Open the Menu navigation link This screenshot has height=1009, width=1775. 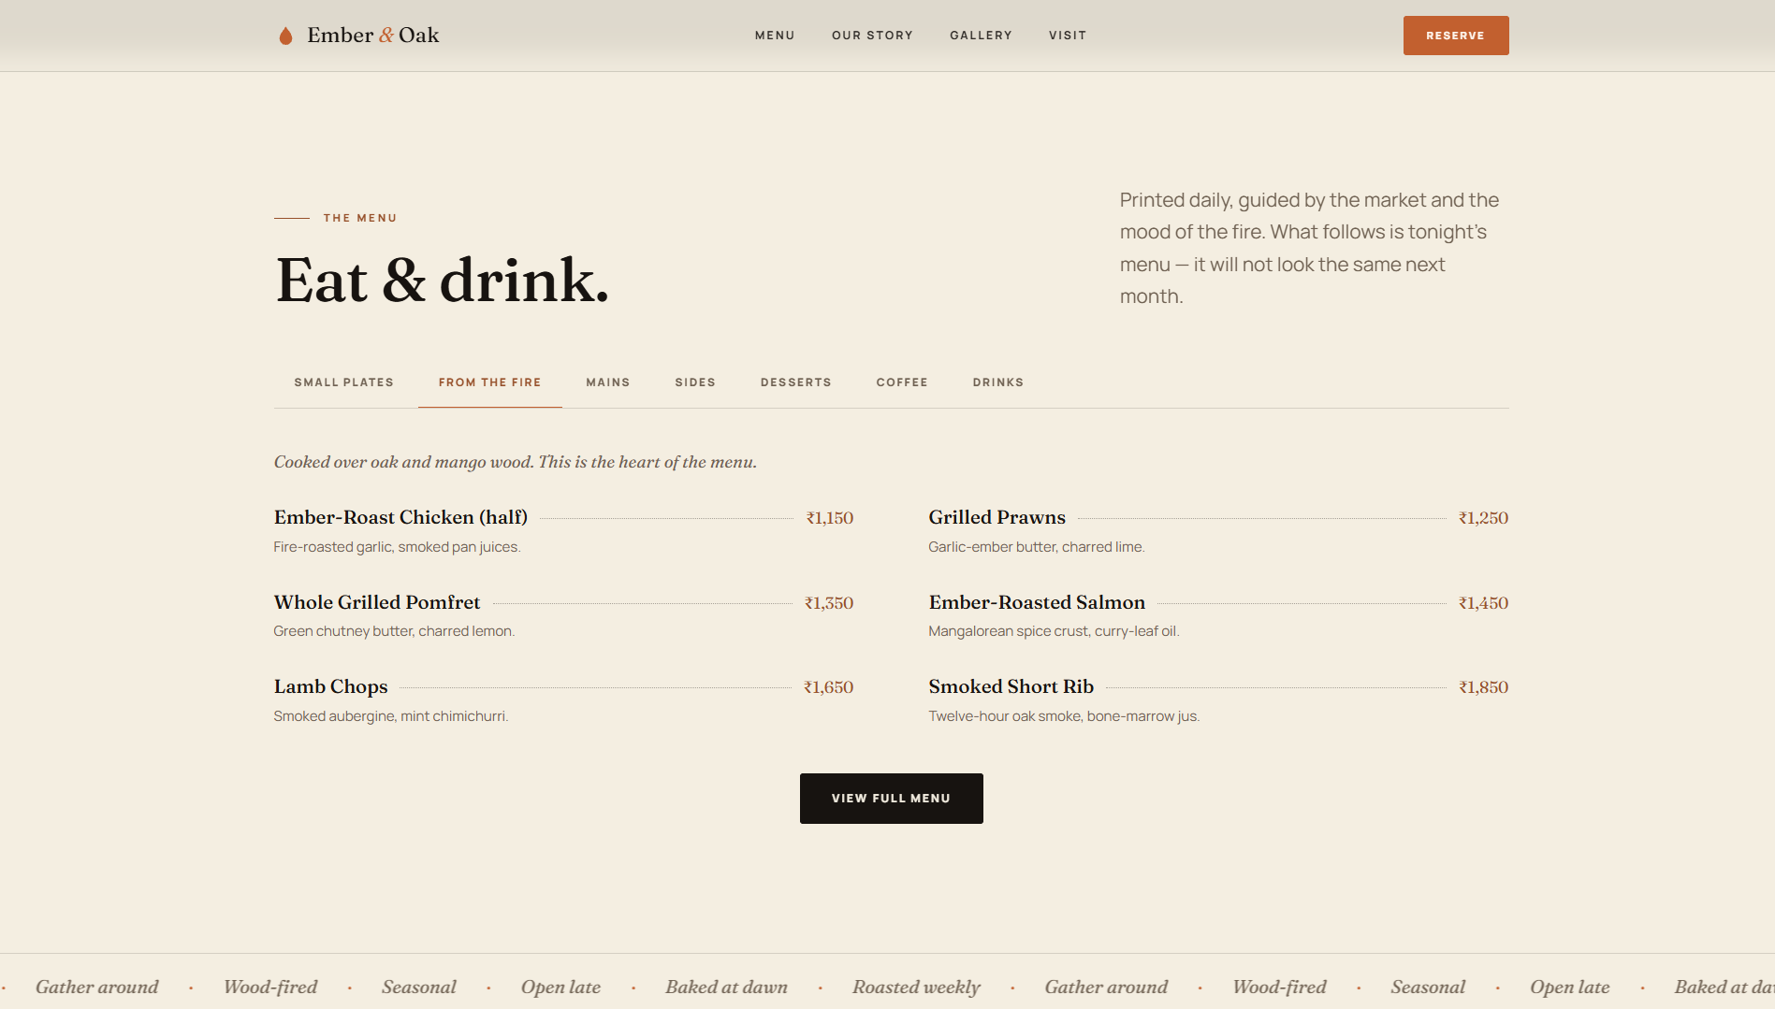coord(775,36)
